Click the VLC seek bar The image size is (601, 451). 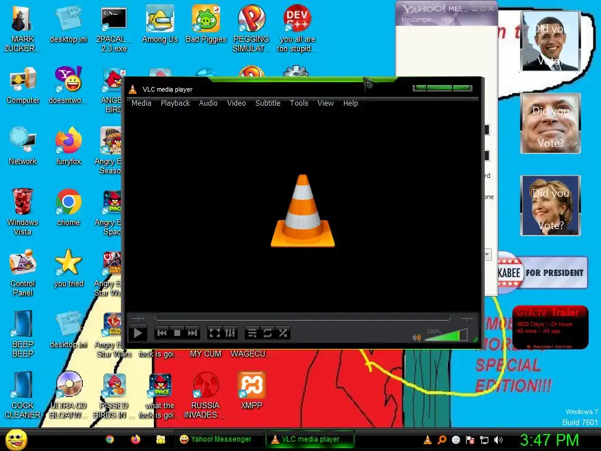click(302, 318)
